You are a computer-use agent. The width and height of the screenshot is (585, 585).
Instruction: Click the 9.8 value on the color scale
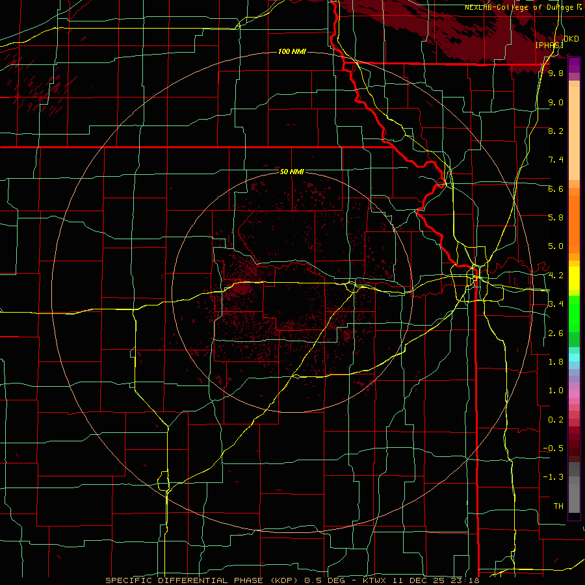pos(556,73)
